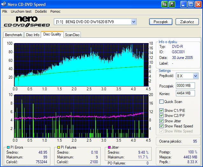
Task: Click the Postęp 100 % value
Action: (x=192, y=152)
